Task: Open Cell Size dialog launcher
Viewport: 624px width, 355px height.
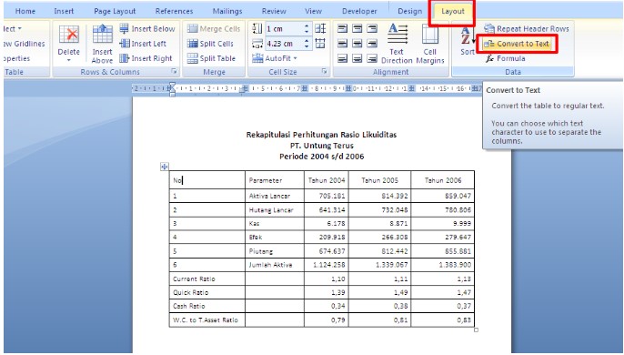Action: (x=324, y=71)
